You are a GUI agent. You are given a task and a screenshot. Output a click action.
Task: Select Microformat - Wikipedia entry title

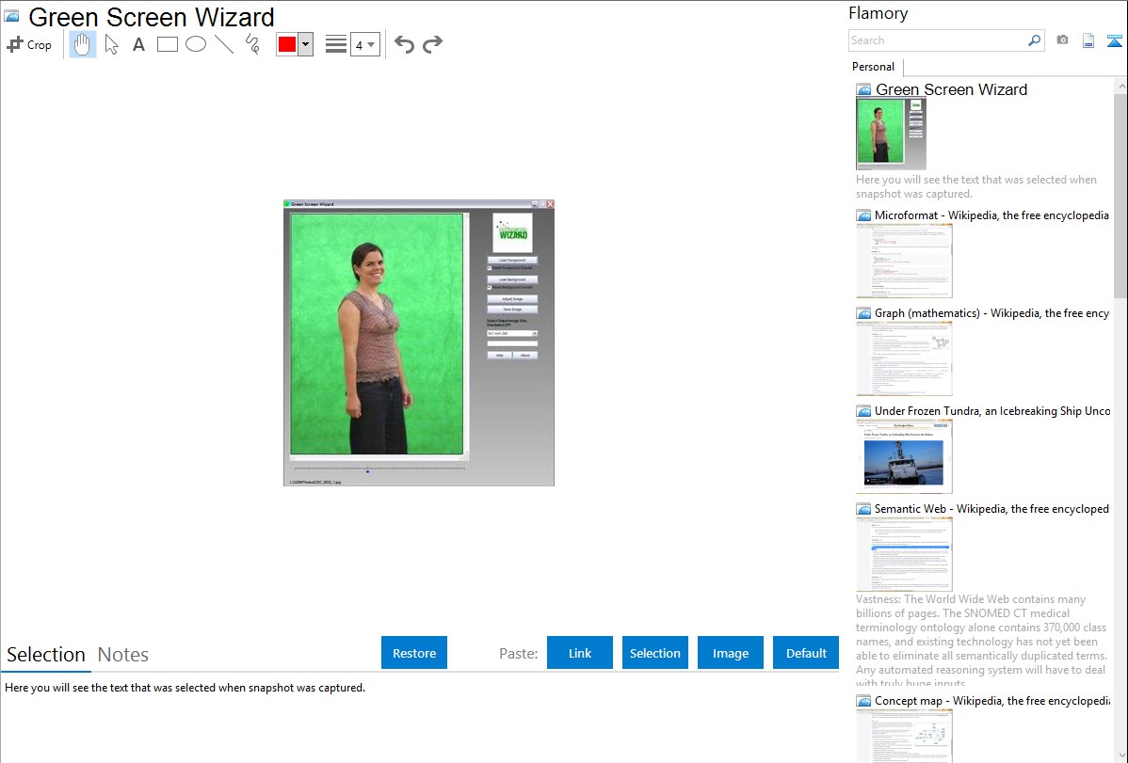tap(991, 215)
